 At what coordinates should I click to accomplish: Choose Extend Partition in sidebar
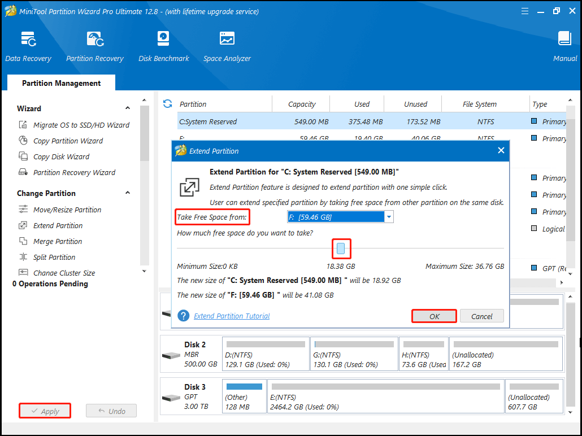(50, 225)
